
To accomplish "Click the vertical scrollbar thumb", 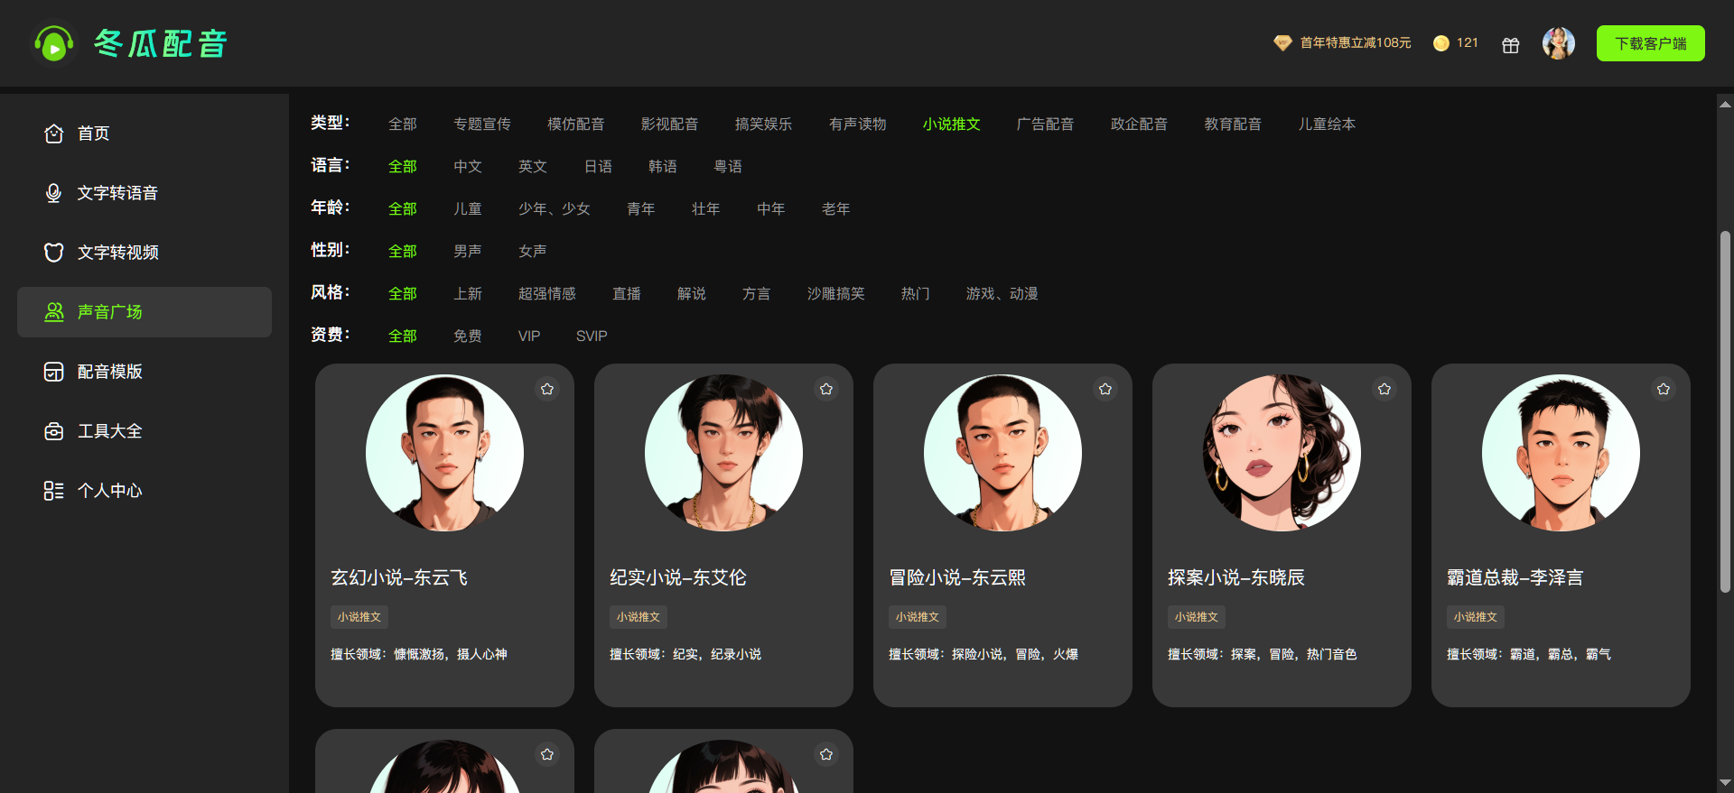I will pos(1725,411).
